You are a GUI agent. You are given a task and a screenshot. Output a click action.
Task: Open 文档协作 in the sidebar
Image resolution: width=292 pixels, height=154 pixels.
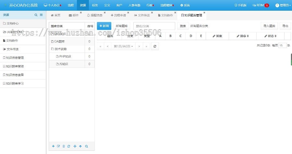23,41
